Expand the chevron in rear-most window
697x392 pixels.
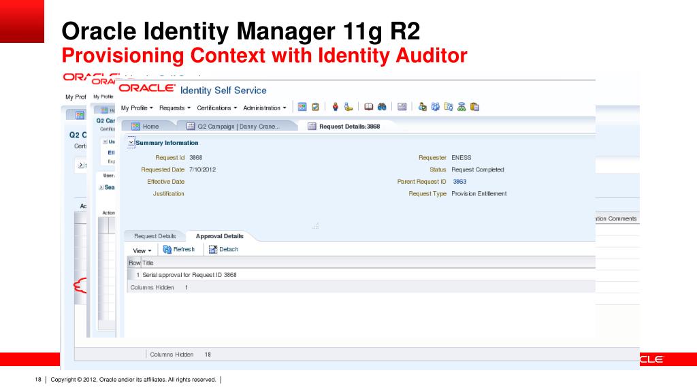(x=81, y=165)
